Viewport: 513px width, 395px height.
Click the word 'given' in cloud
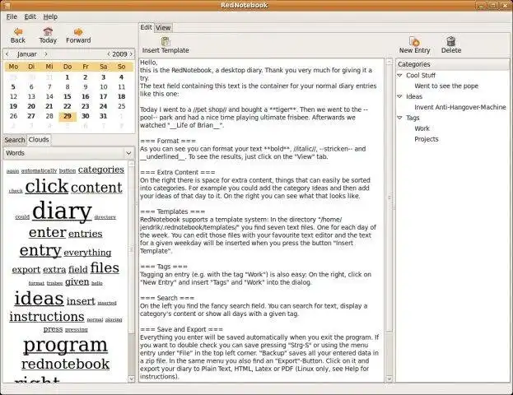77,282
